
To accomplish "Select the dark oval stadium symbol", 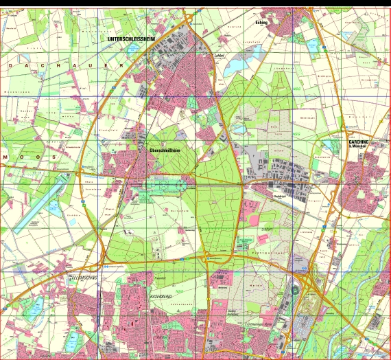I will click(295, 291).
